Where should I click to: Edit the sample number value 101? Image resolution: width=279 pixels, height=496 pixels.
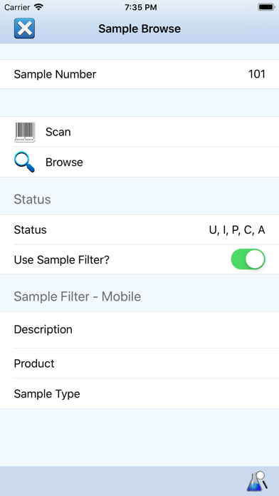tap(256, 74)
